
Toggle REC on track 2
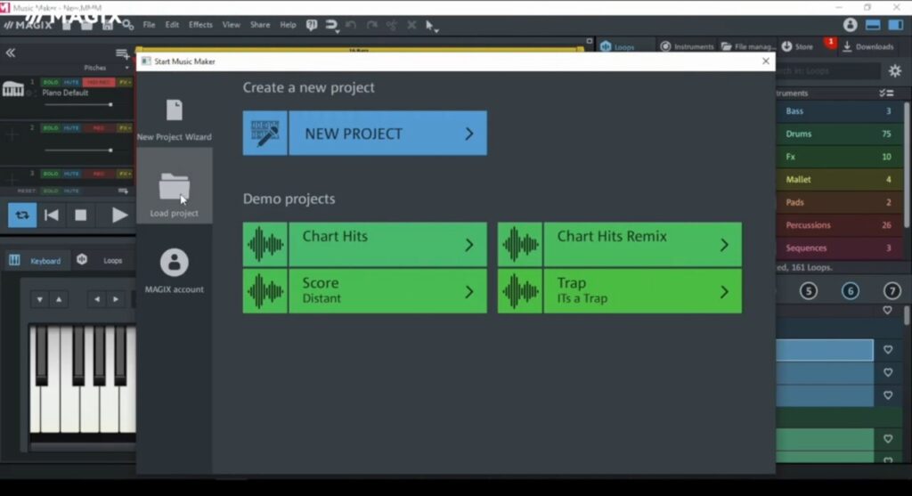click(x=98, y=128)
